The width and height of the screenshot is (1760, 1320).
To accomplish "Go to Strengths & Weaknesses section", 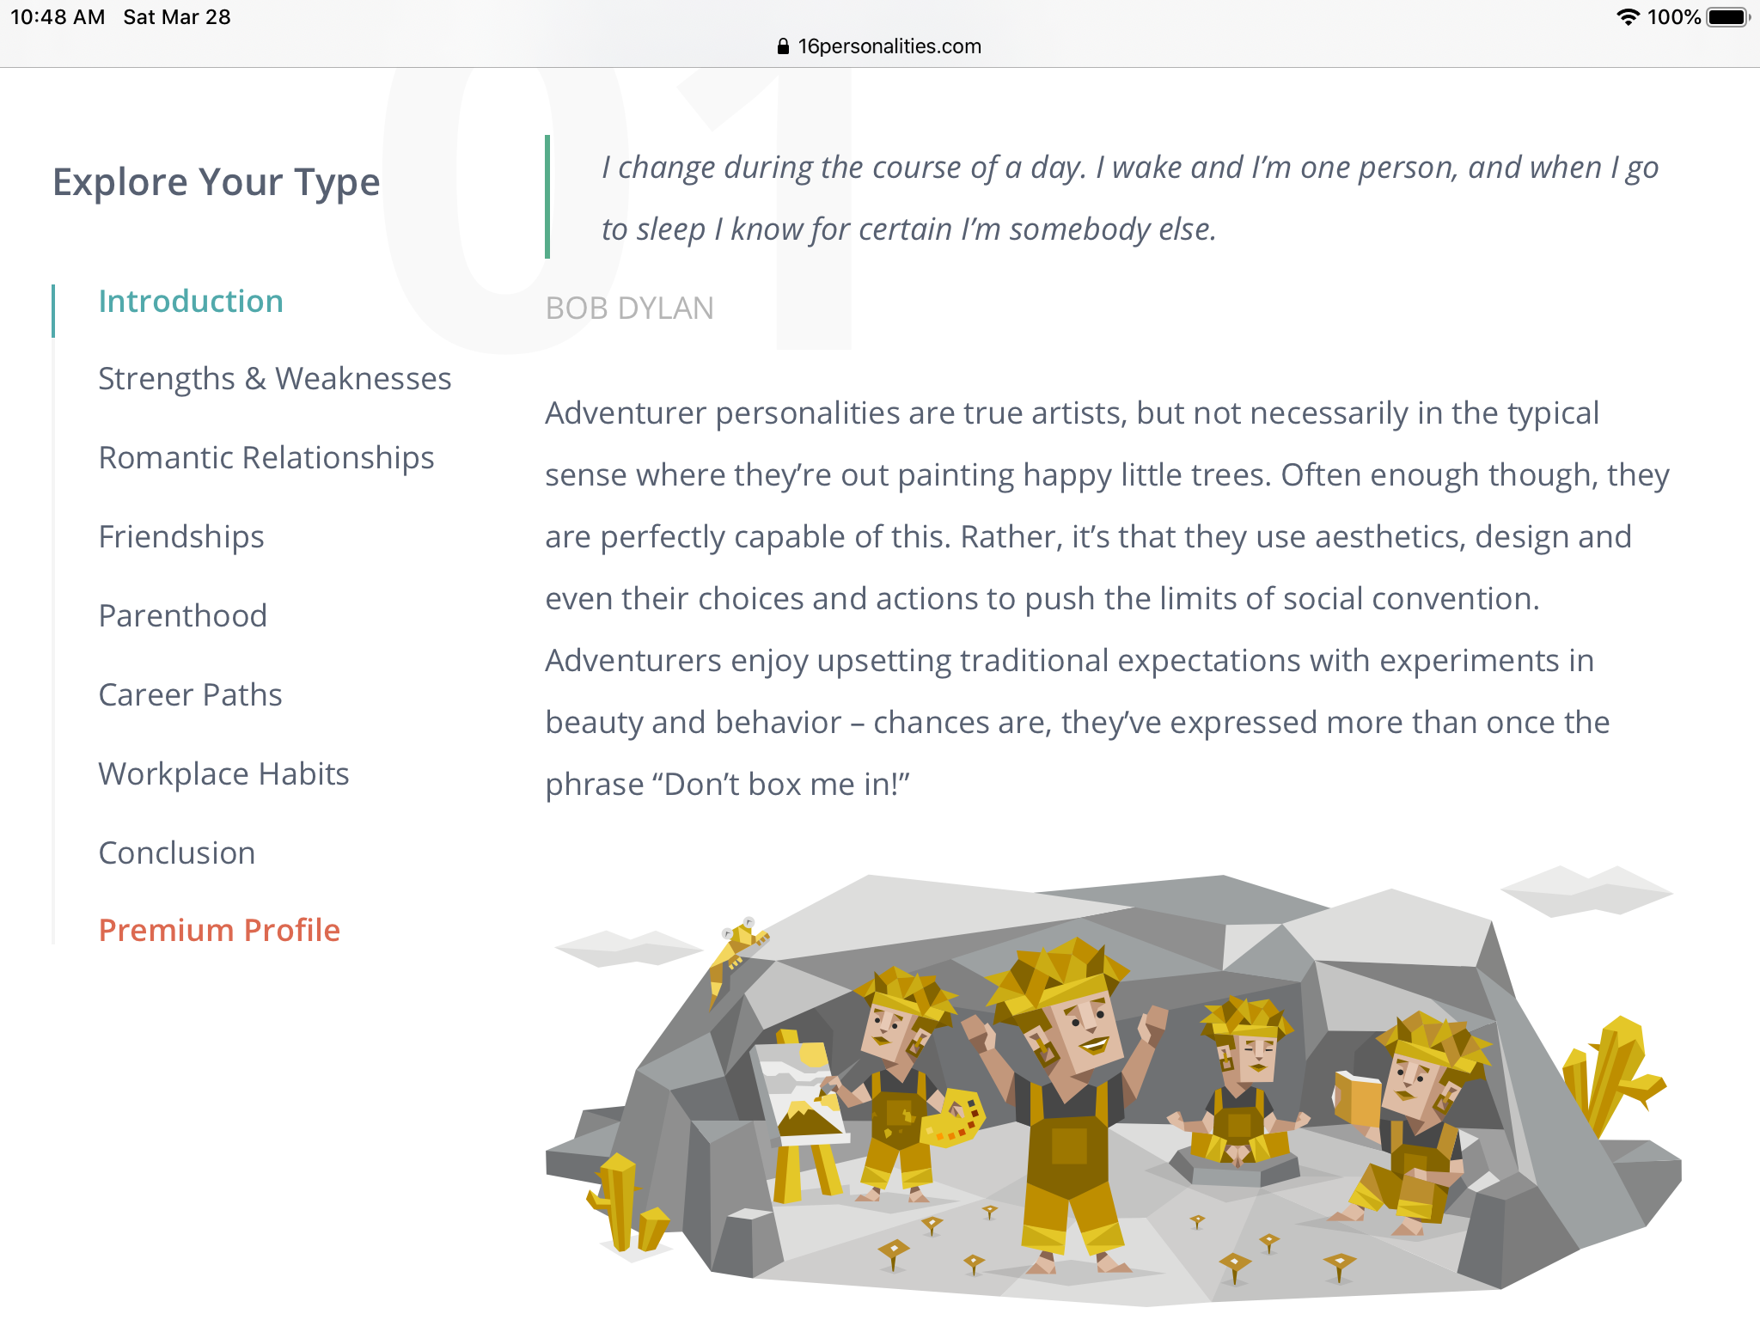I will click(x=275, y=379).
